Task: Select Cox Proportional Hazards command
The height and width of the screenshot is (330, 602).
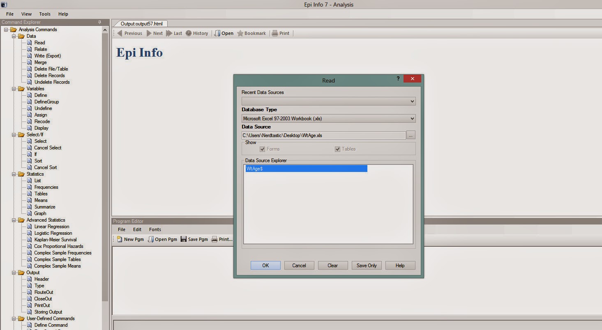Action: pyautogui.click(x=58, y=246)
